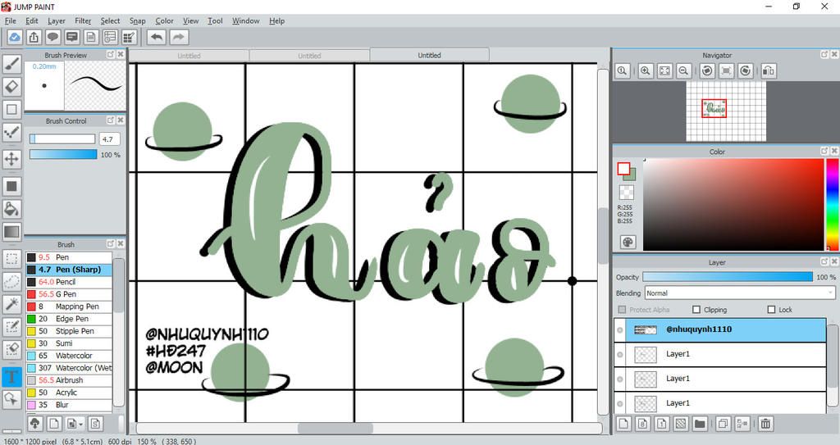
Task: Select the G Pen brush
Action: pos(69,294)
